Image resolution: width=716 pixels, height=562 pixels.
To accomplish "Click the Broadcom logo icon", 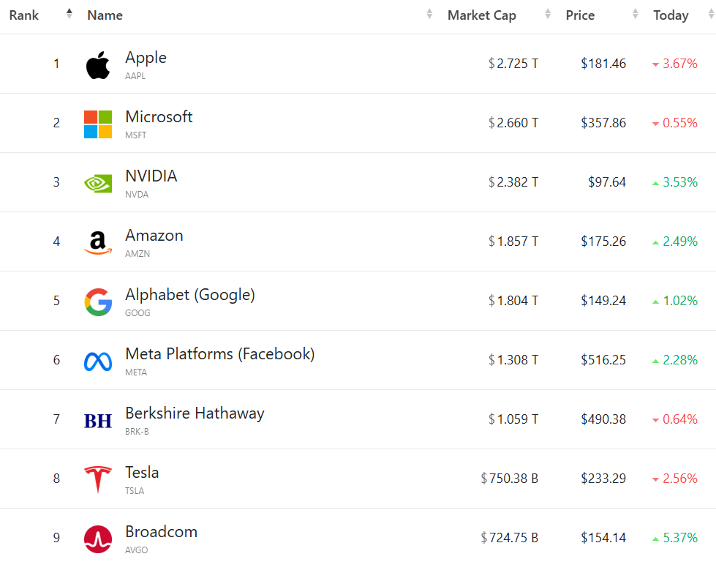I will point(98,539).
